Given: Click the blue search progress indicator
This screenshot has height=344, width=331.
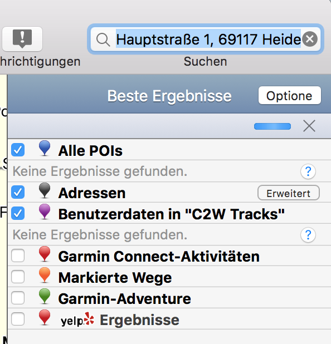Looking at the screenshot, I should tap(272, 126).
